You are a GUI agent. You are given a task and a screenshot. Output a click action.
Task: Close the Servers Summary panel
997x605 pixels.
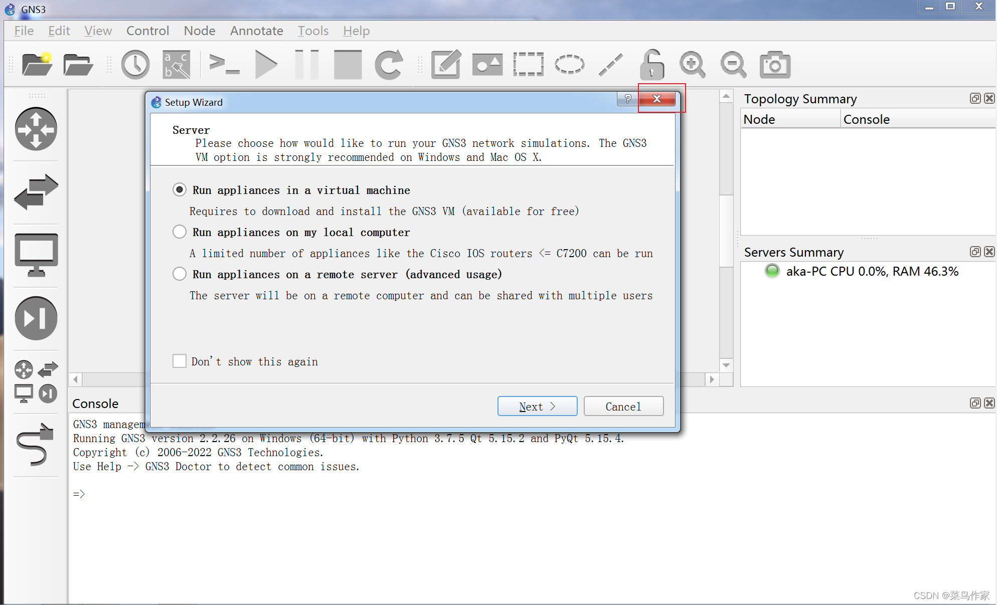pyautogui.click(x=989, y=252)
